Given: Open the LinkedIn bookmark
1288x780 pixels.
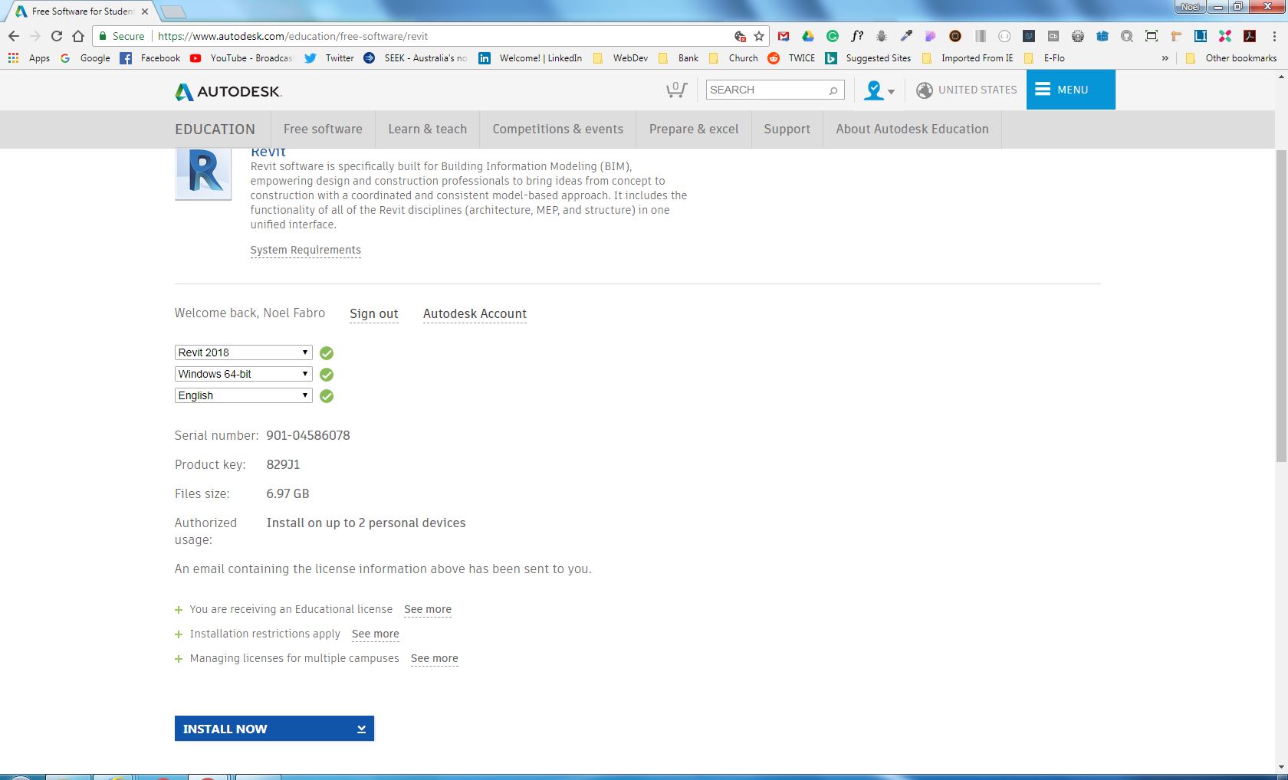Looking at the screenshot, I should [531, 58].
